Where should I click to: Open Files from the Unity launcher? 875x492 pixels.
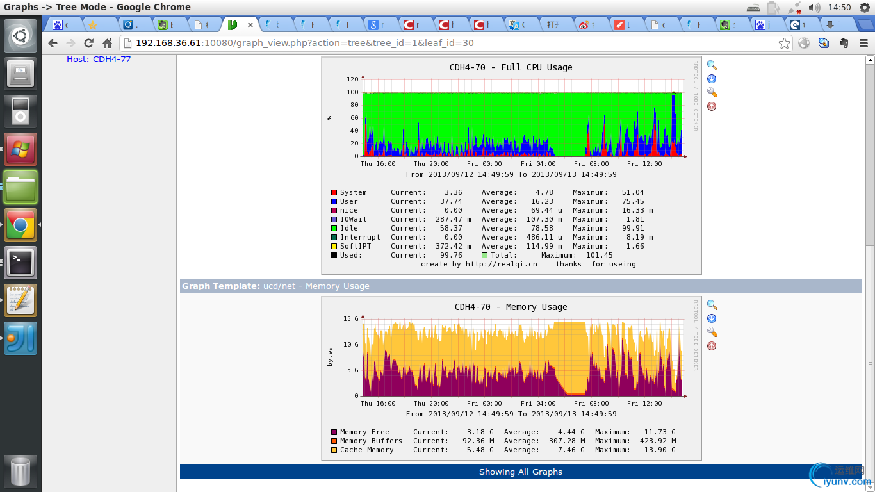[20, 186]
